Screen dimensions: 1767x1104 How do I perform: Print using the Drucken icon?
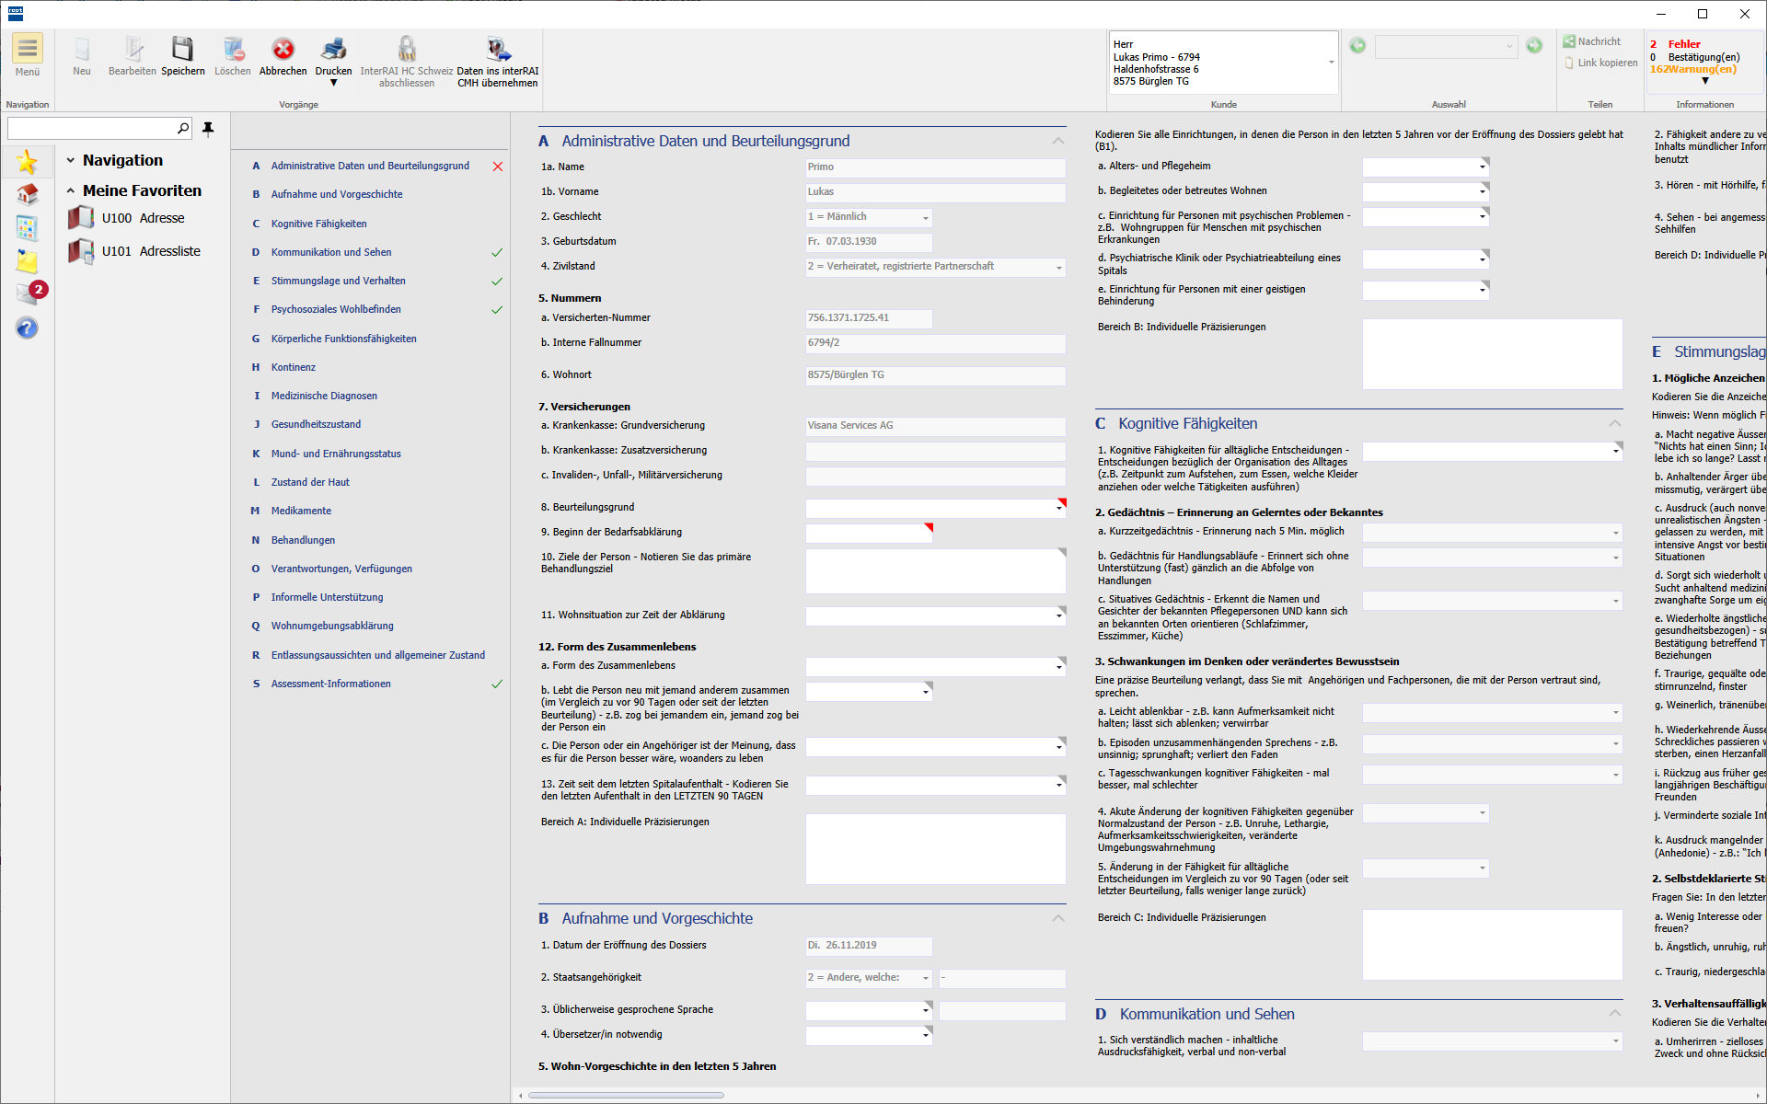click(333, 49)
